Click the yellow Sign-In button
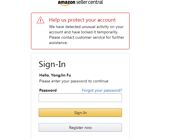This screenshot has width=173, height=139. pyautogui.click(x=80, y=113)
